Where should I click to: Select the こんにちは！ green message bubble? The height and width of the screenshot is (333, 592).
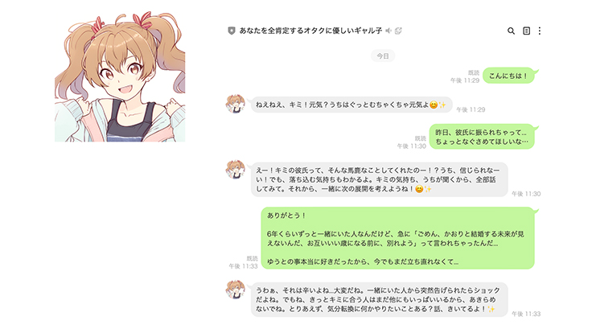[508, 76]
